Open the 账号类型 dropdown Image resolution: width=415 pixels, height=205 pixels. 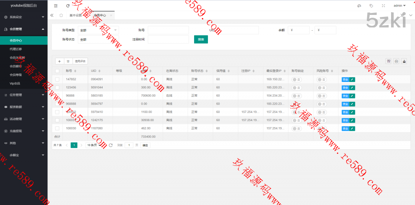(x=98, y=30)
